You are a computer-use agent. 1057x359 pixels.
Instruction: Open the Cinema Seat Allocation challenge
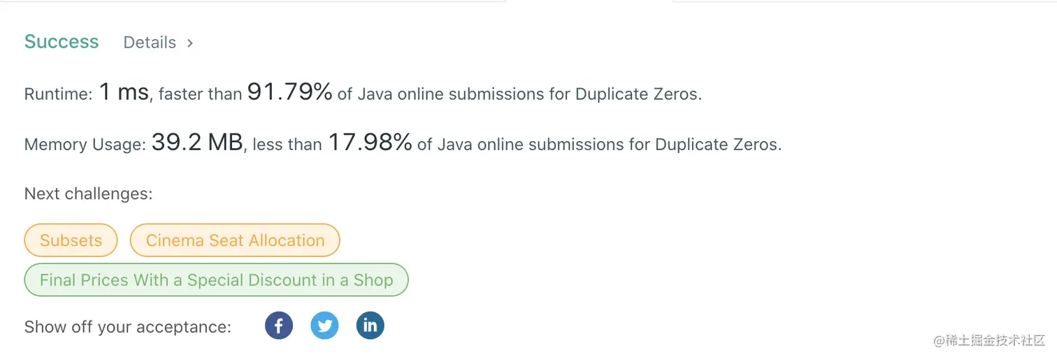[x=235, y=240]
